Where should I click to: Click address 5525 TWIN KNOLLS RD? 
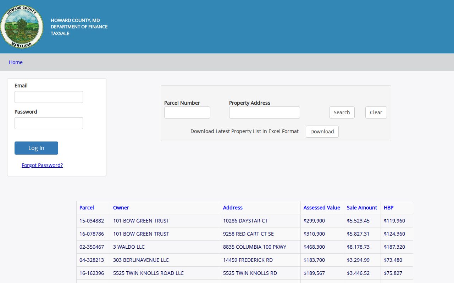(250, 273)
